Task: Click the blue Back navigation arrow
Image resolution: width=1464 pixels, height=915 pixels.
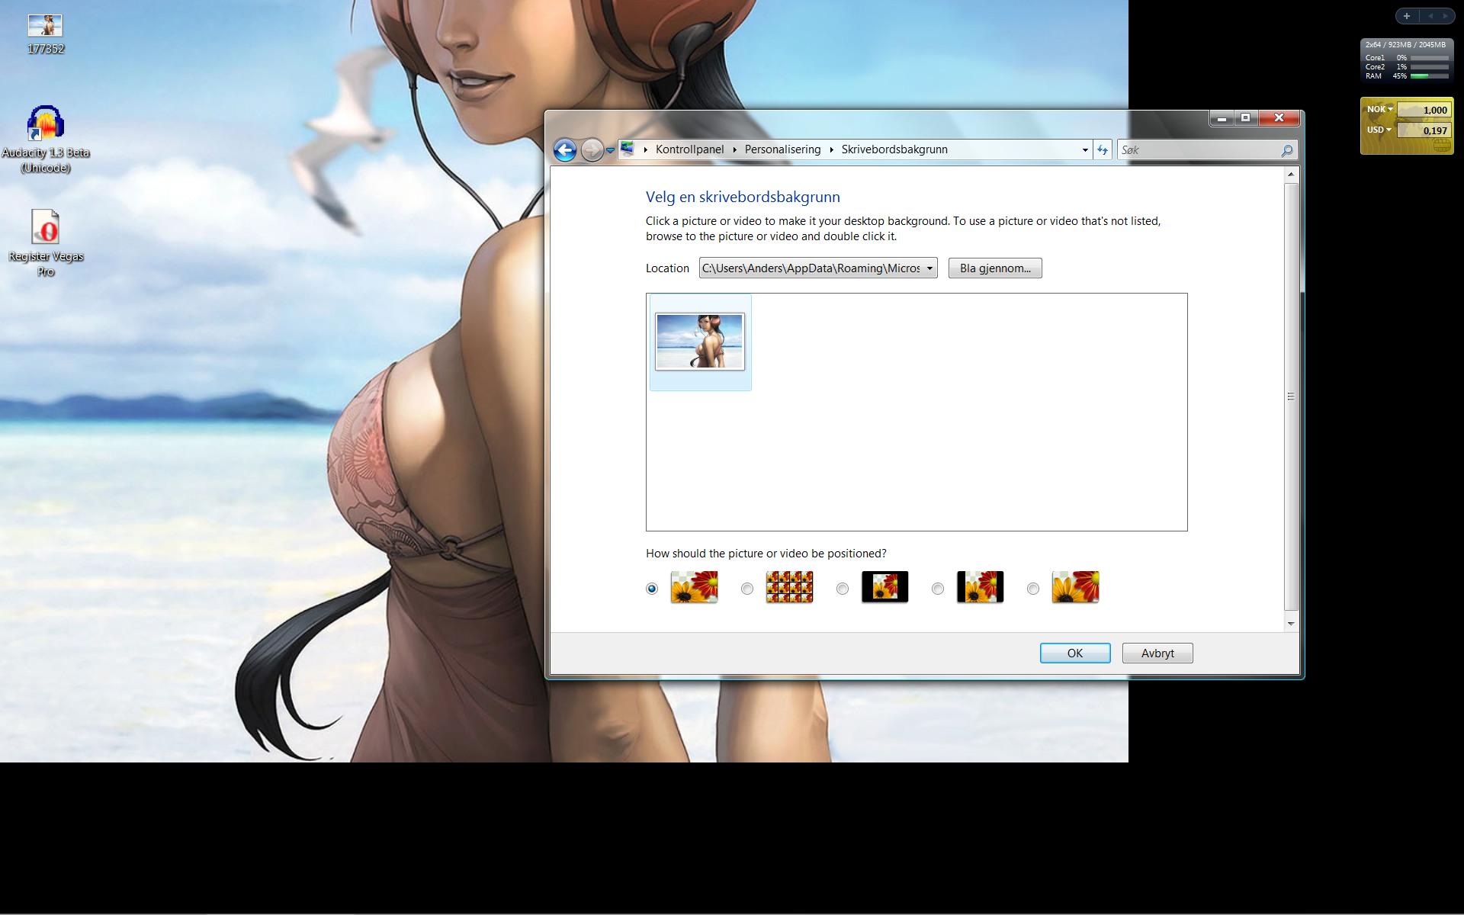Action: tap(564, 150)
